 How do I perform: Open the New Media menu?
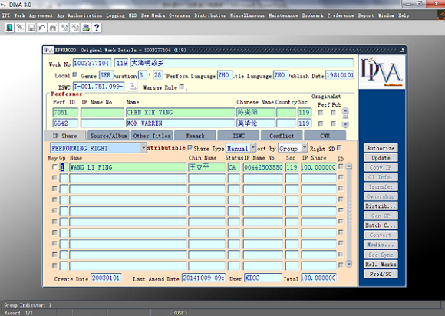click(153, 15)
